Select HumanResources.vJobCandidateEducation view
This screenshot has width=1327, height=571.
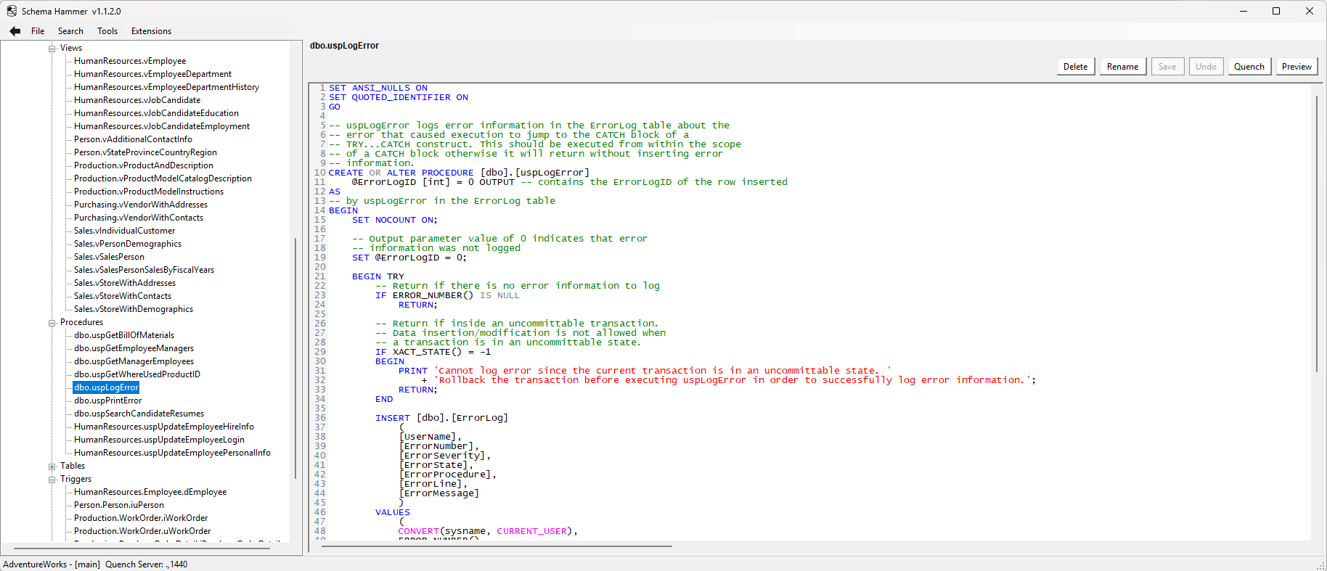(x=156, y=113)
